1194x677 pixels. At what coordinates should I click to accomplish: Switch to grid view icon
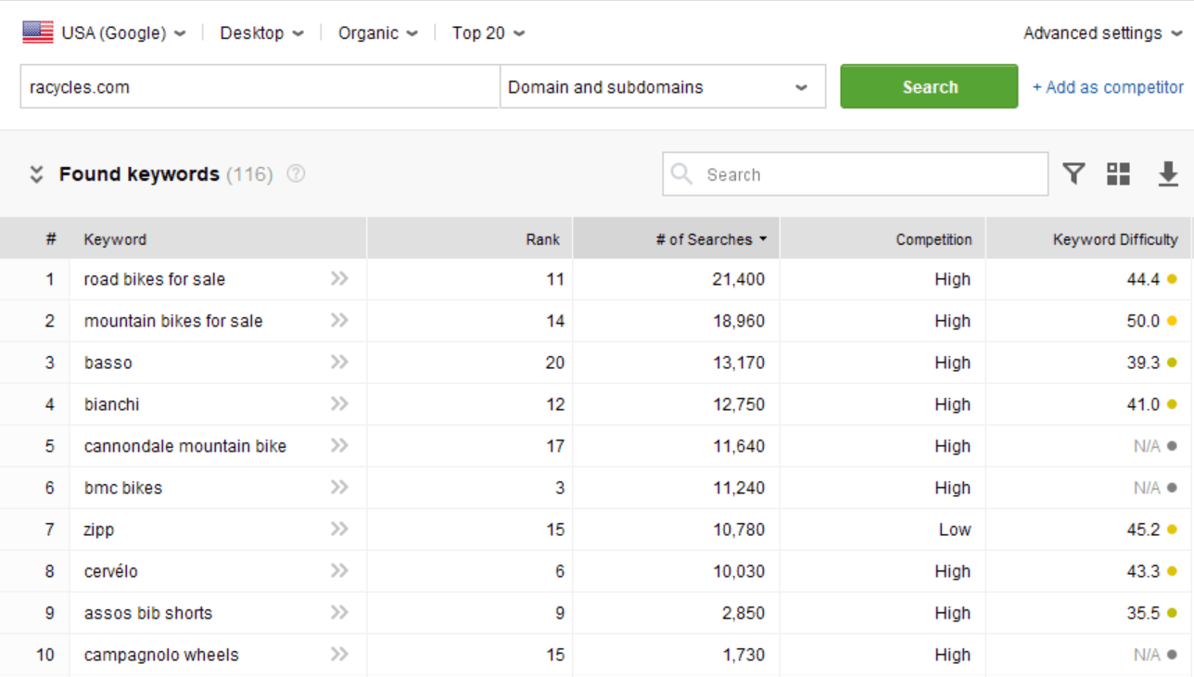1119,173
